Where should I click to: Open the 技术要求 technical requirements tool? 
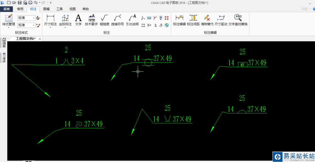91,20
